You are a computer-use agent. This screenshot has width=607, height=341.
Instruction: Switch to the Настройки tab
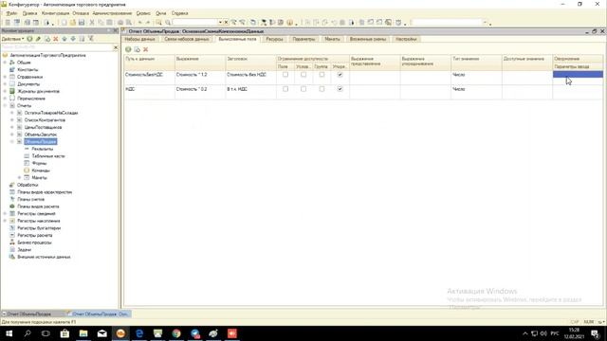point(406,39)
